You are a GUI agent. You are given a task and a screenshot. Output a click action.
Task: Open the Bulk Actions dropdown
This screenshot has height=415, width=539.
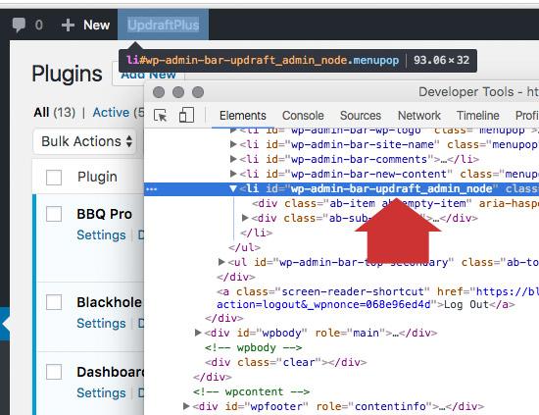(85, 141)
